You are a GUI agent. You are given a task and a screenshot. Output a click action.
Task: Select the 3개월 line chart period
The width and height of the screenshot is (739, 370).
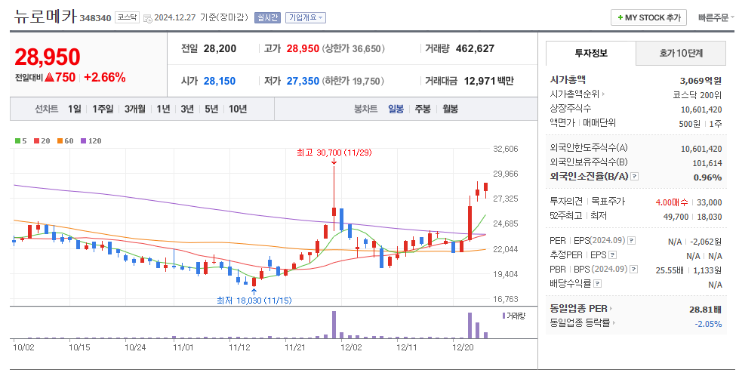click(135, 109)
